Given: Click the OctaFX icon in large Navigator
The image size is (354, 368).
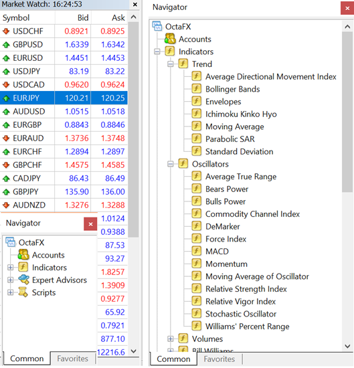Looking at the screenshot, I should coord(157,26).
